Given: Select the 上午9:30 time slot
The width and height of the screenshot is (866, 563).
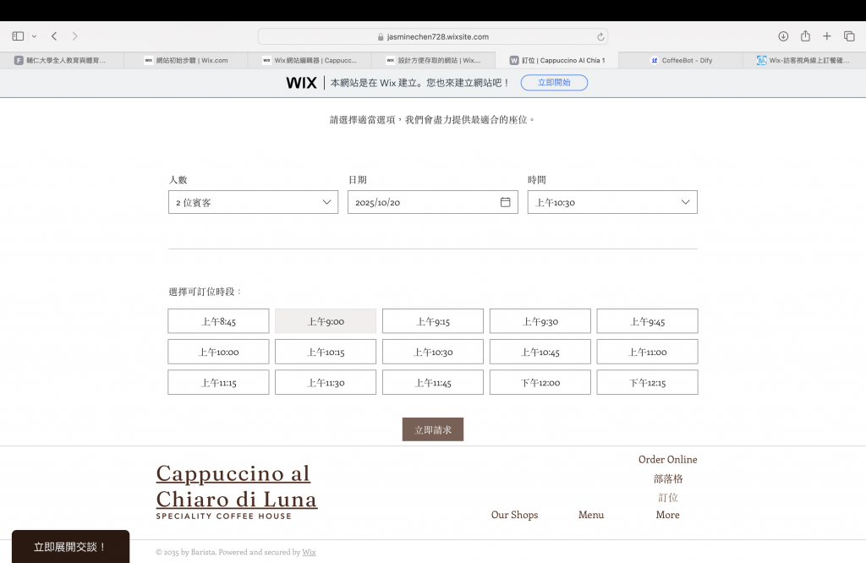Looking at the screenshot, I should click(x=540, y=321).
